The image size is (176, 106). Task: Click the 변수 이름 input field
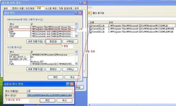tap(50, 91)
